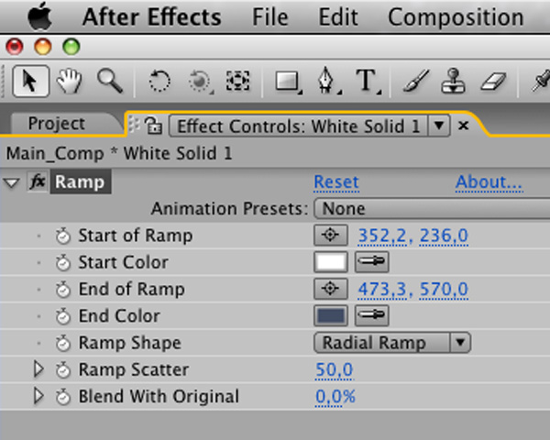
Task: Click the About link for Ramp
Action: (489, 182)
